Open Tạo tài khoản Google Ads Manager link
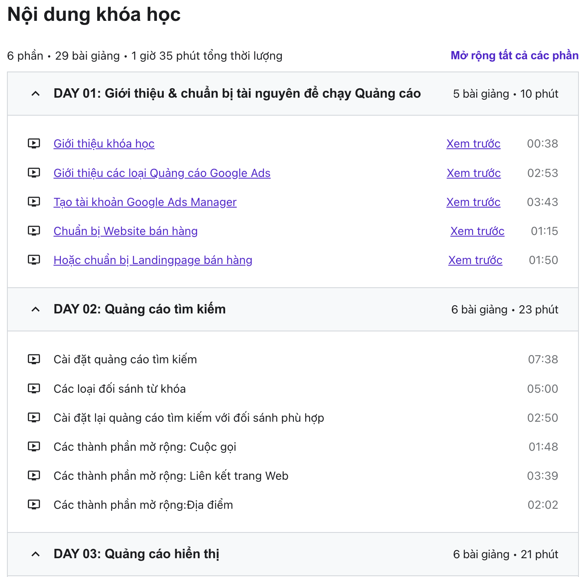585x577 pixels. (145, 202)
